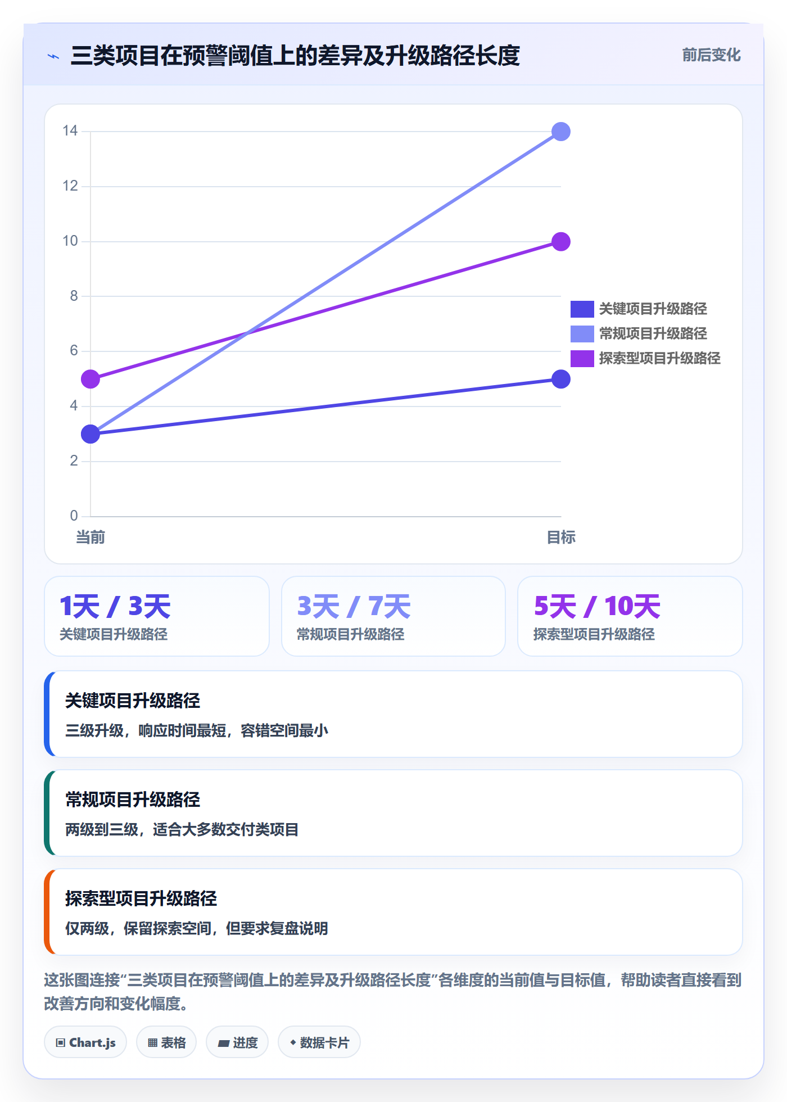Click the 前后变化 label in the header

coord(711,55)
